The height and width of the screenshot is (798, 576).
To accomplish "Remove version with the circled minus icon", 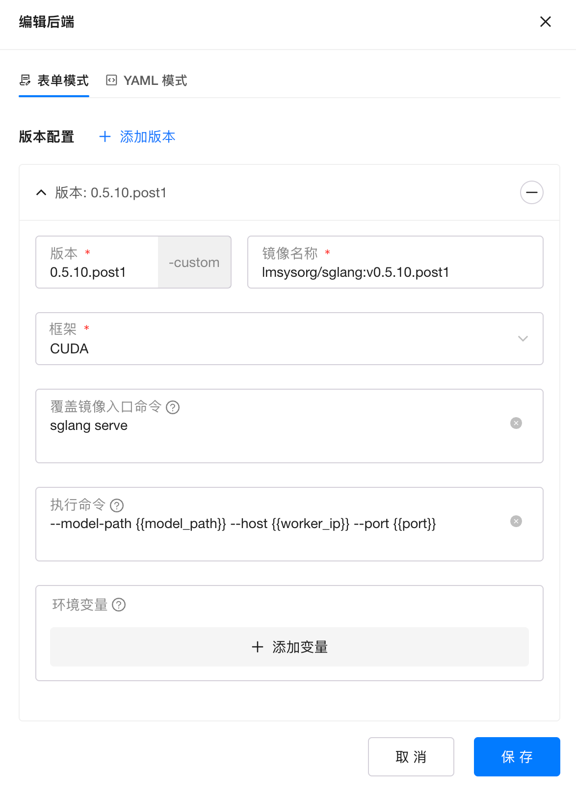I will (531, 192).
